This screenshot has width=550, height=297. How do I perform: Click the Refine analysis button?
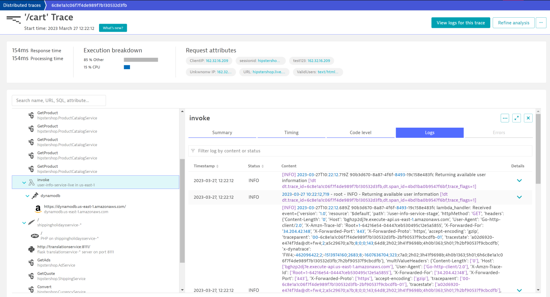pyautogui.click(x=513, y=22)
